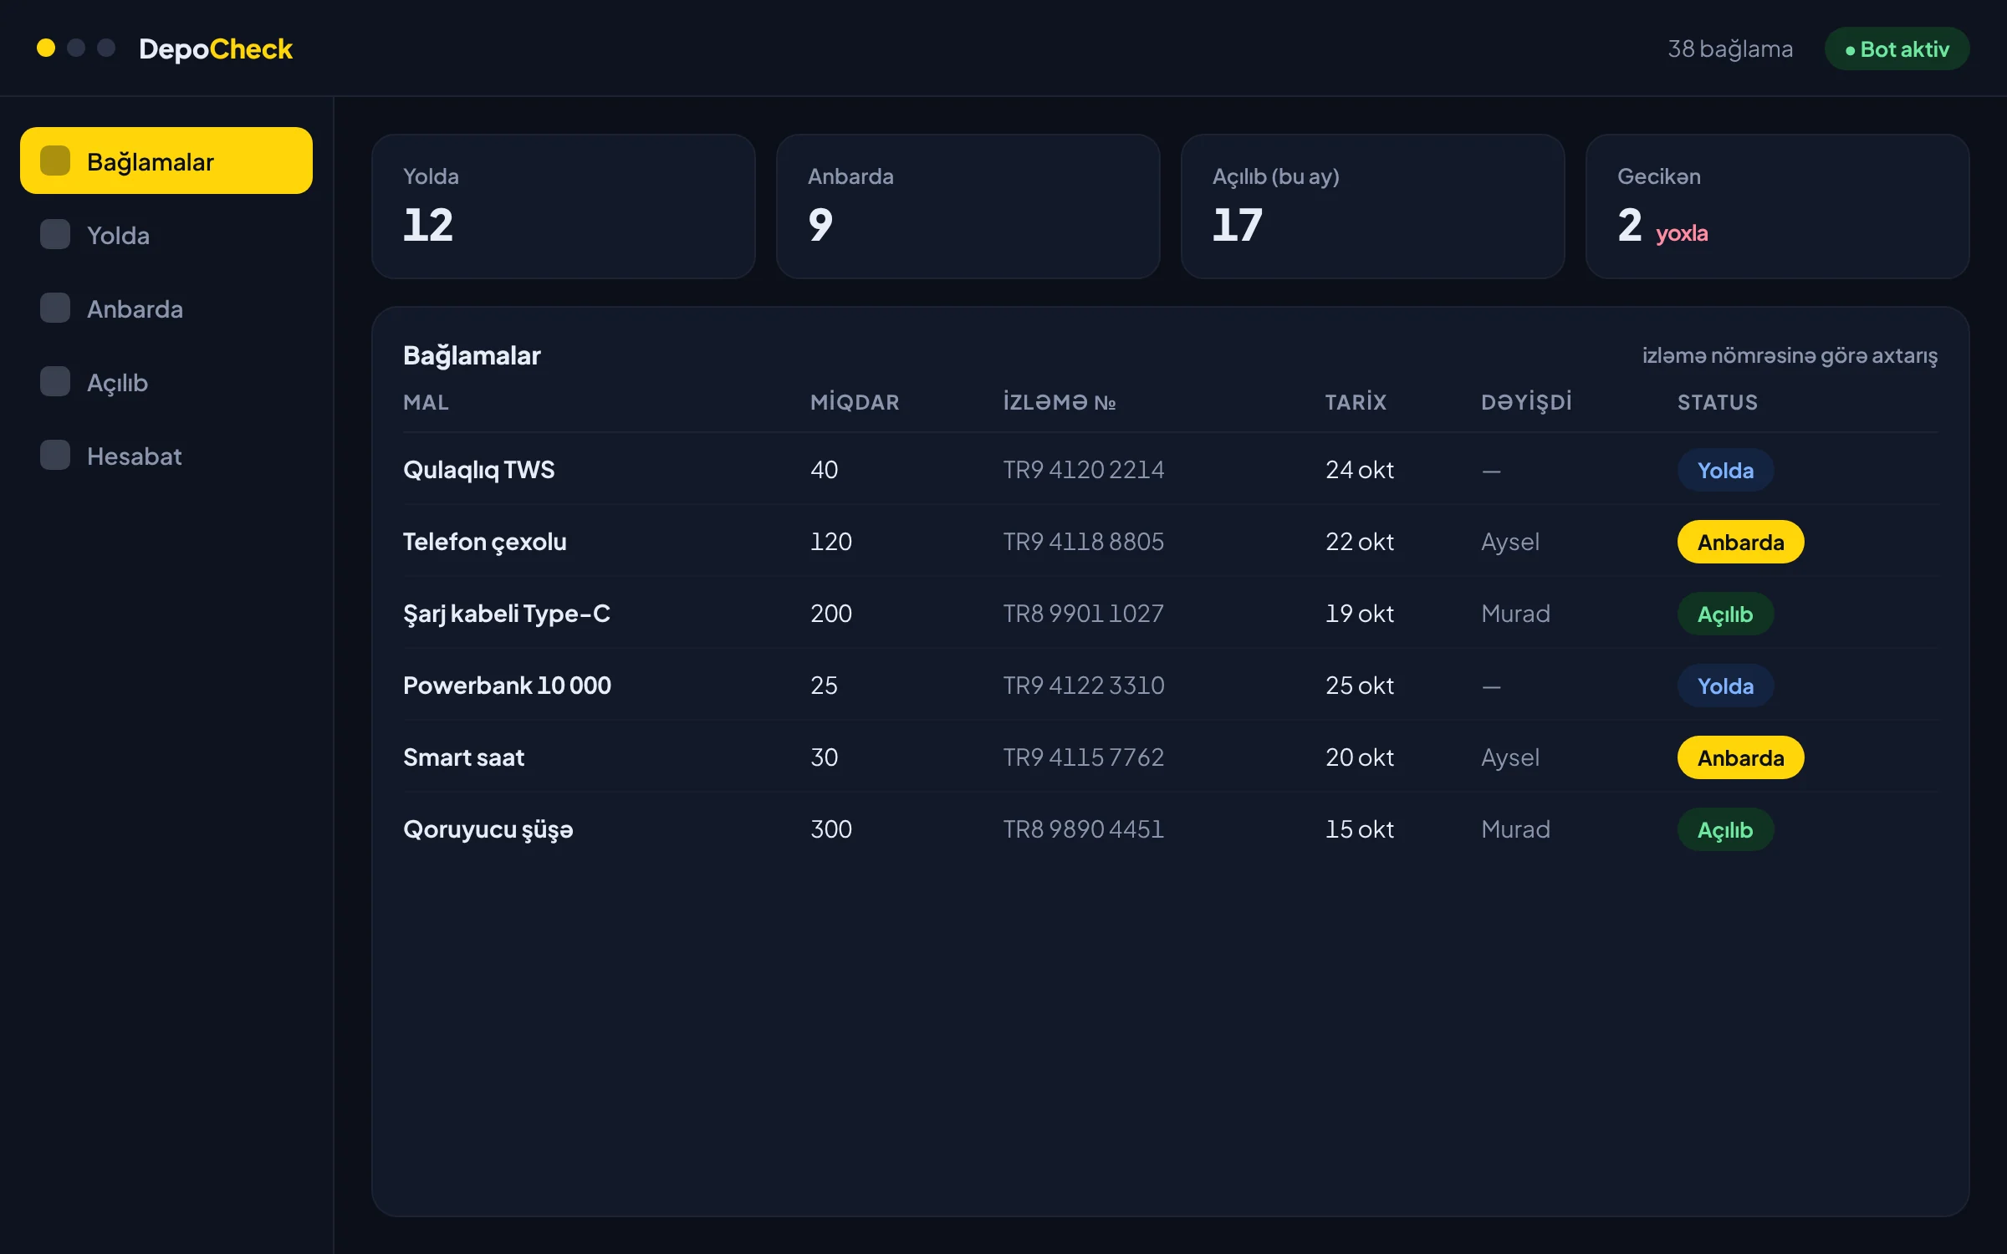The image size is (2007, 1254).
Task: Open the Yolda summary card
Action: pos(564,206)
